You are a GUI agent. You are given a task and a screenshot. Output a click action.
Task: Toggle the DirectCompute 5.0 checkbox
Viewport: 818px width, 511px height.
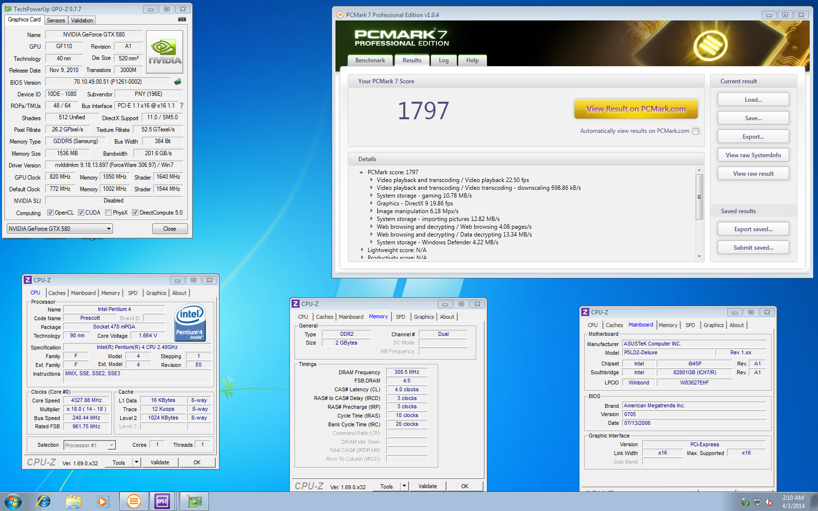point(135,213)
